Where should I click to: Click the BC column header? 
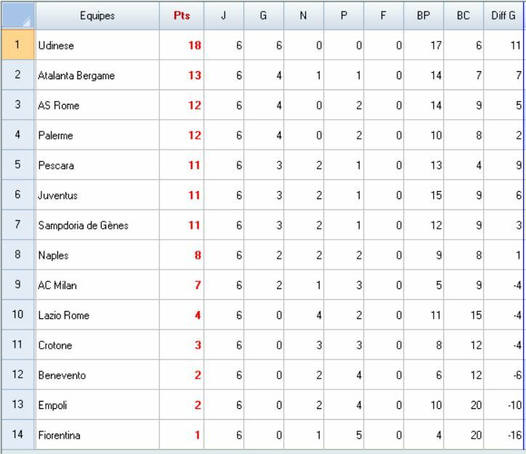point(462,15)
